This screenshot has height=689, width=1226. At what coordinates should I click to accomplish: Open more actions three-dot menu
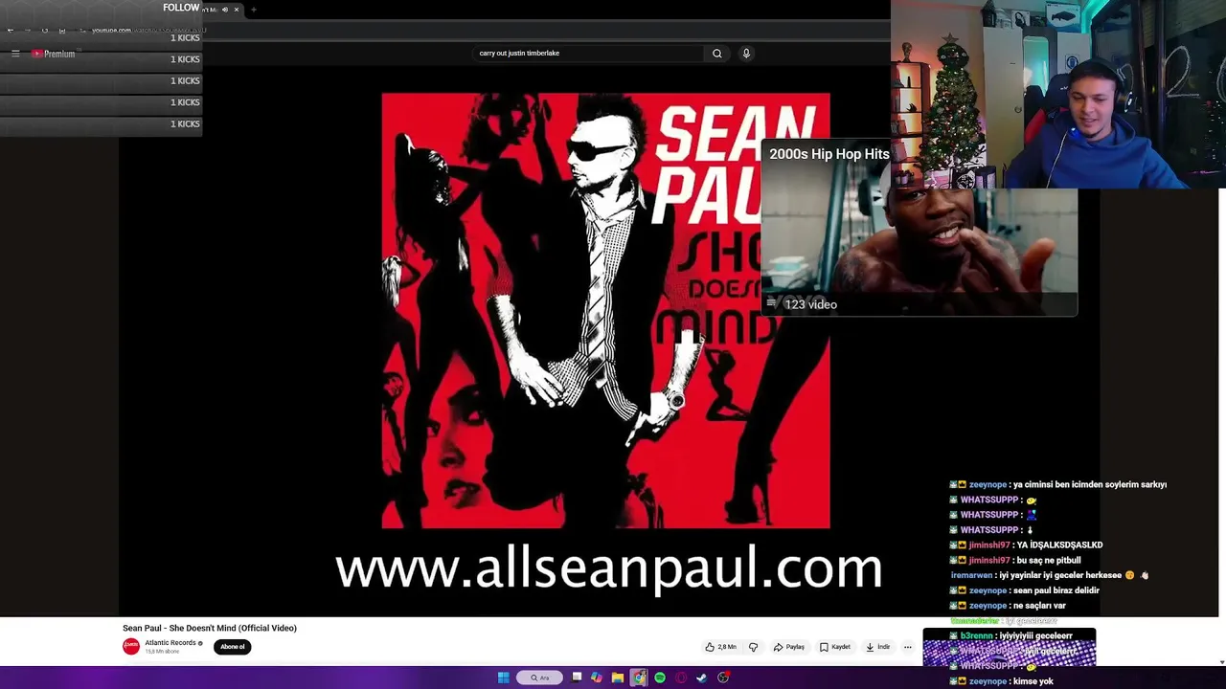tap(908, 647)
